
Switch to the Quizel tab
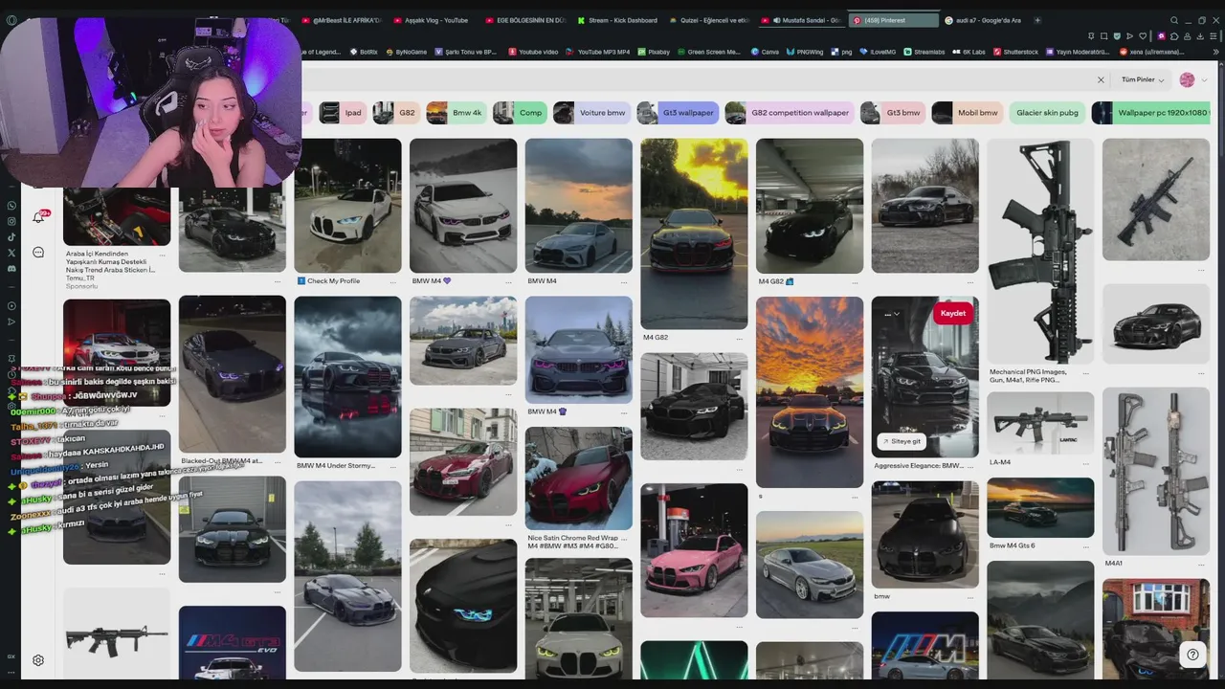coord(709,20)
